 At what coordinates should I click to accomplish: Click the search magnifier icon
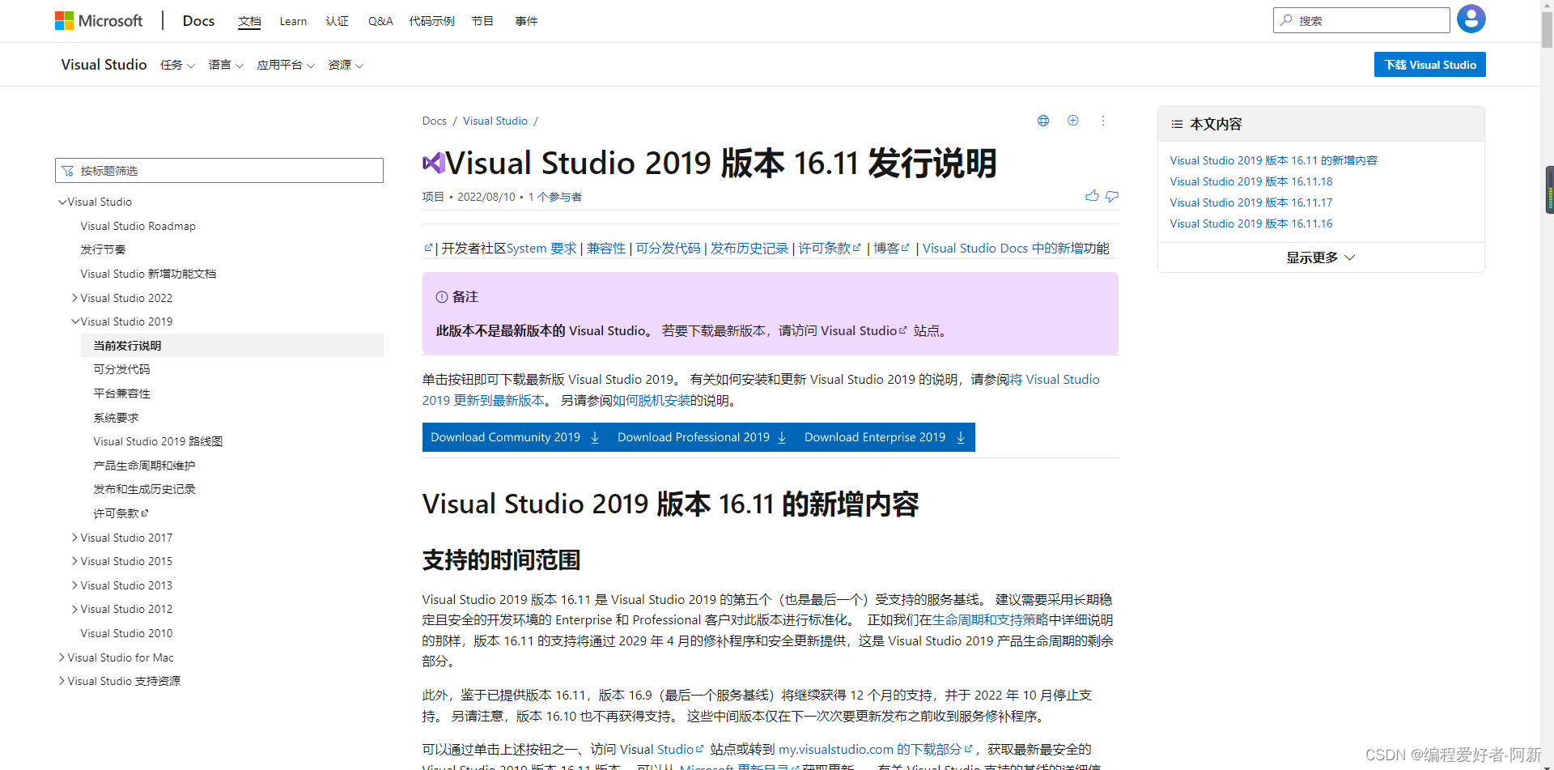tap(1286, 20)
